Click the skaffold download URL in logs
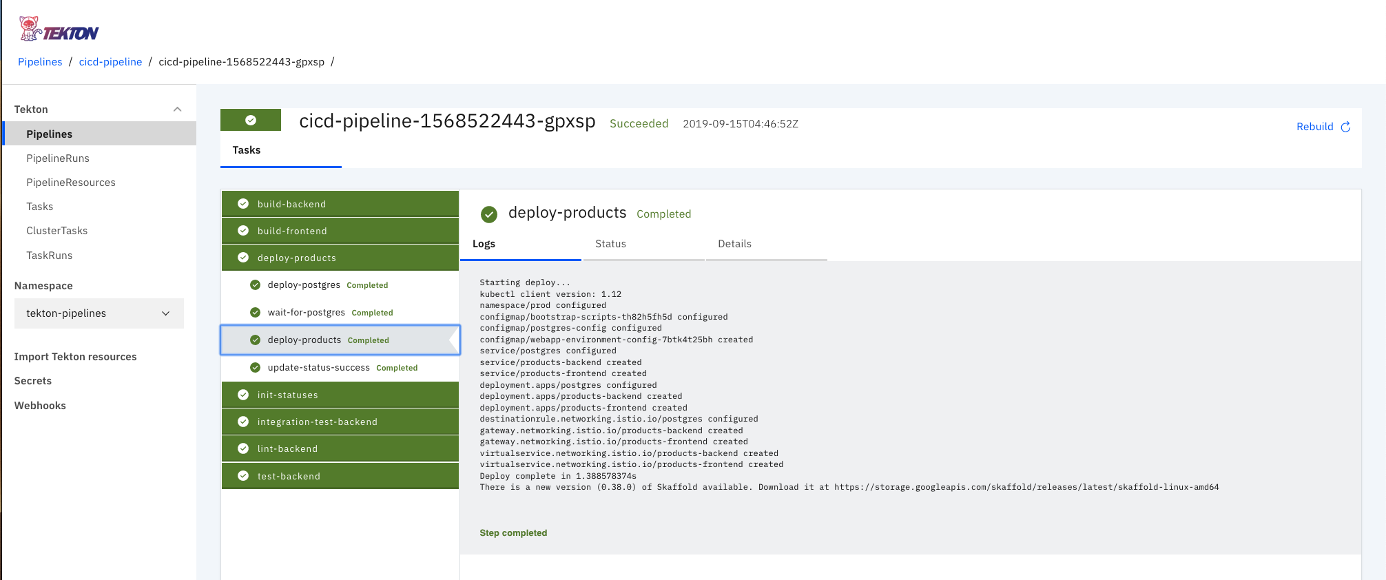The height and width of the screenshot is (580, 1386). (x=1026, y=487)
